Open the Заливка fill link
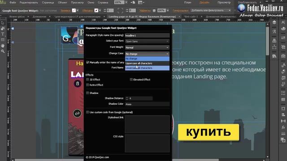This screenshot has width=287, height=161. (65, 11)
